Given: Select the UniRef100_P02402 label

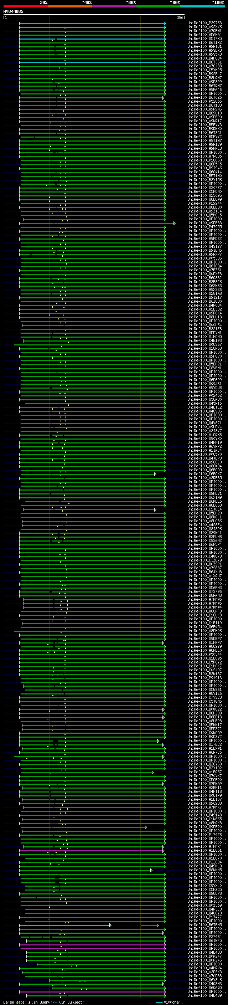Looking at the screenshot, I should coord(204,396).
